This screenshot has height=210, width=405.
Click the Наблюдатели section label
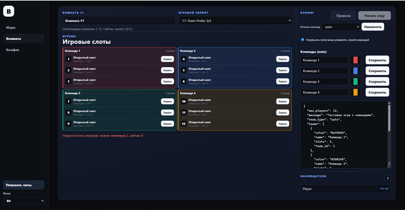(313, 176)
